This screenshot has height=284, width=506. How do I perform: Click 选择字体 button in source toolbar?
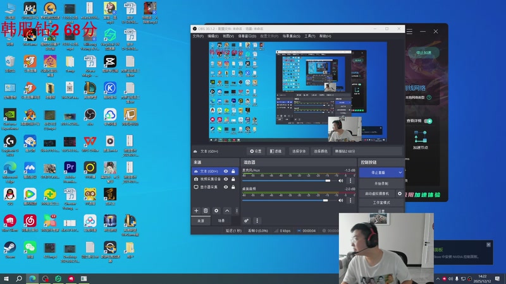coord(299,151)
